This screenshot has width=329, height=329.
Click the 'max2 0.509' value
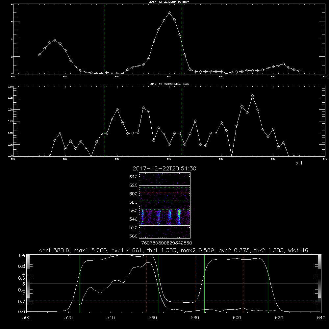[197, 250]
